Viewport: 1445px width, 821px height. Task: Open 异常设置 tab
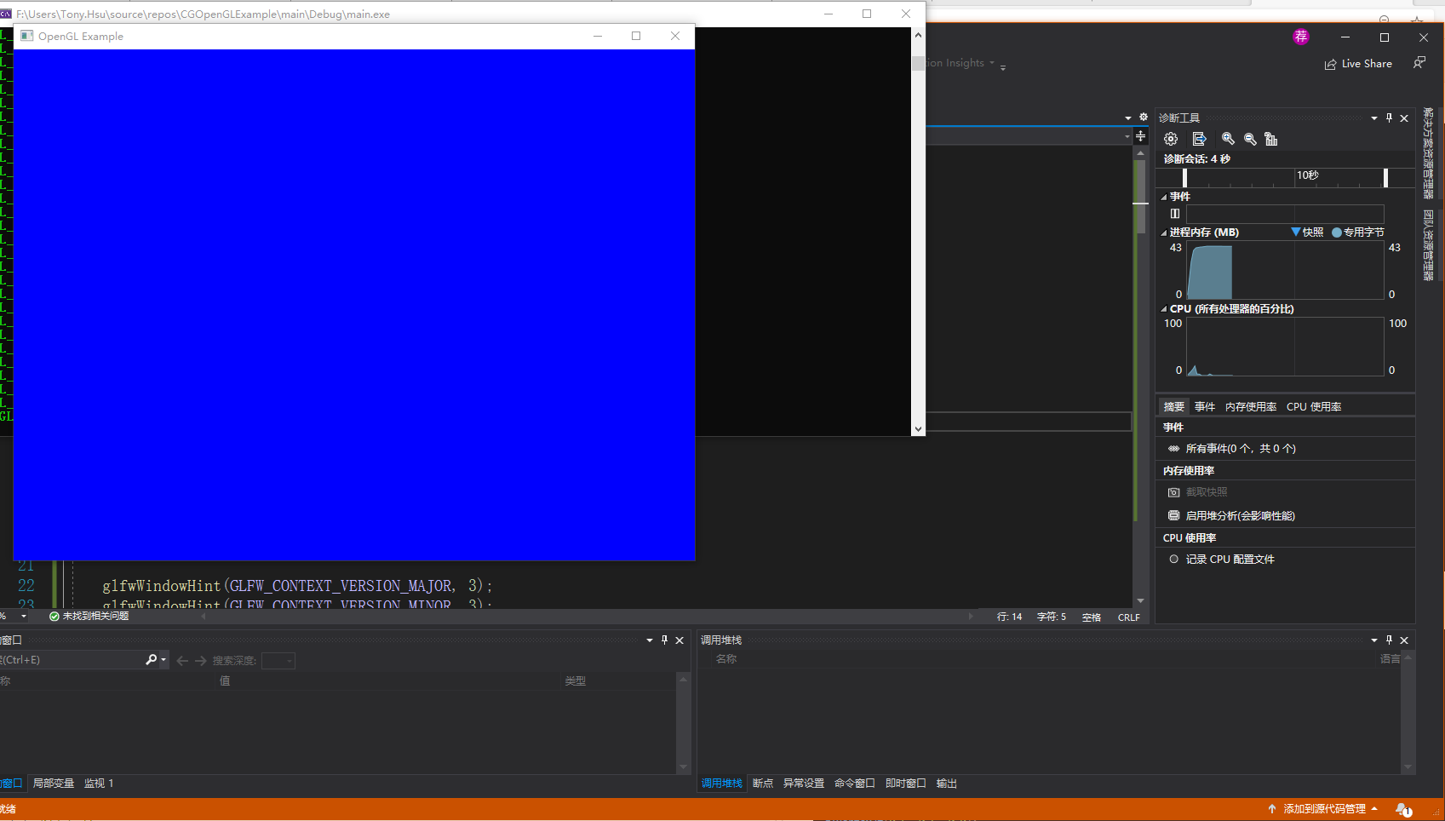pyautogui.click(x=804, y=783)
